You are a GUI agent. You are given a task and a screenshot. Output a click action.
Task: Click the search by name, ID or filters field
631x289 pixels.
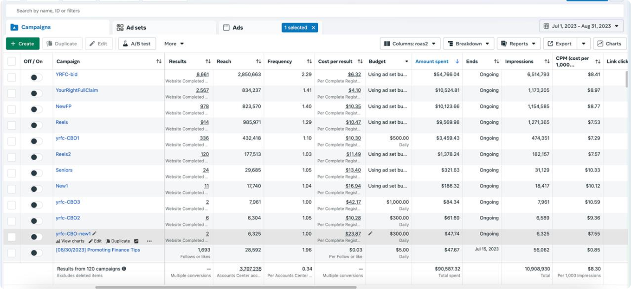tap(315, 10)
